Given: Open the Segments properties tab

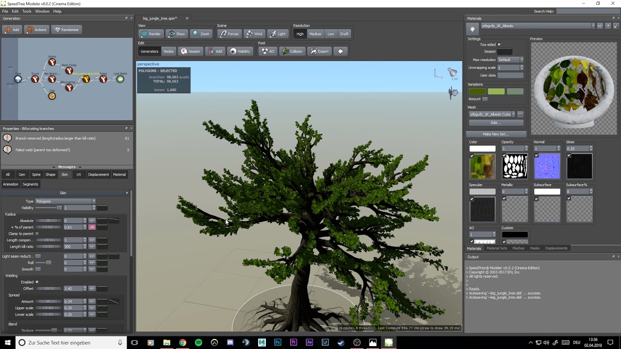Looking at the screenshot, I should pyautogui.click(x=30, y=184).
